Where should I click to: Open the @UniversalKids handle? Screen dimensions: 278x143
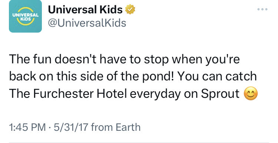[x=87, y=23]
